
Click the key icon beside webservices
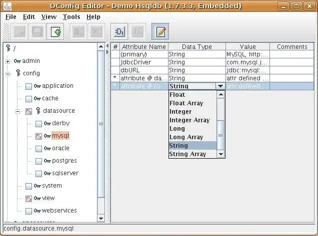(x=37, y=211)
